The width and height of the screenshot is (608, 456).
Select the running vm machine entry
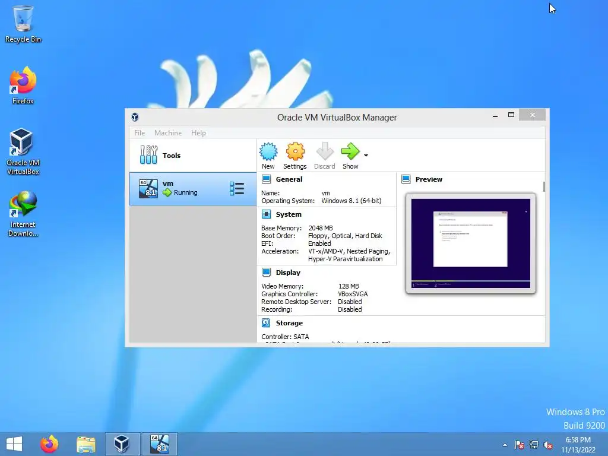tap(193, 189)
